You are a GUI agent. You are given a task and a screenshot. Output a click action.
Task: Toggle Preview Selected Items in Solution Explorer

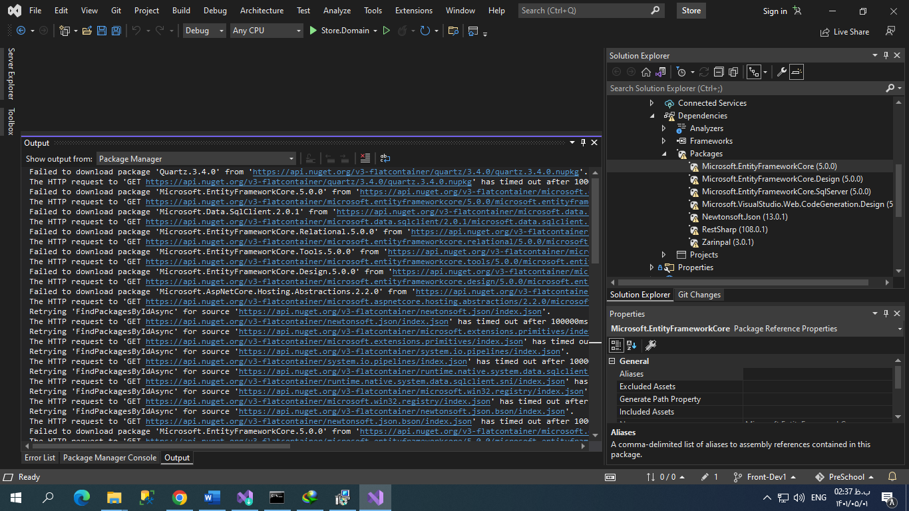click(x=797, y=72)
